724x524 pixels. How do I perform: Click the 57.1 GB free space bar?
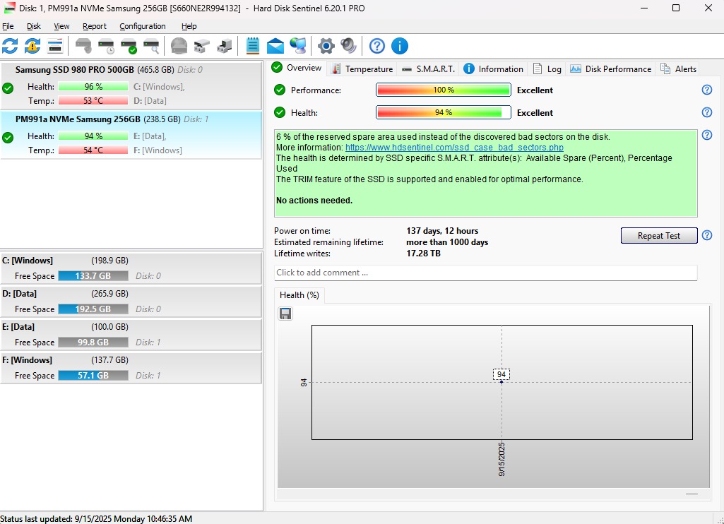[x=93, y=375]
